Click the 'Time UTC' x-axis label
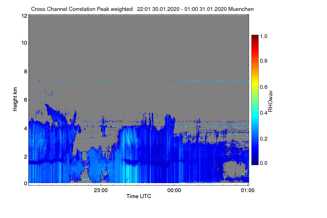This screenshot has width=327, height=218. click(x=139, y=196)
